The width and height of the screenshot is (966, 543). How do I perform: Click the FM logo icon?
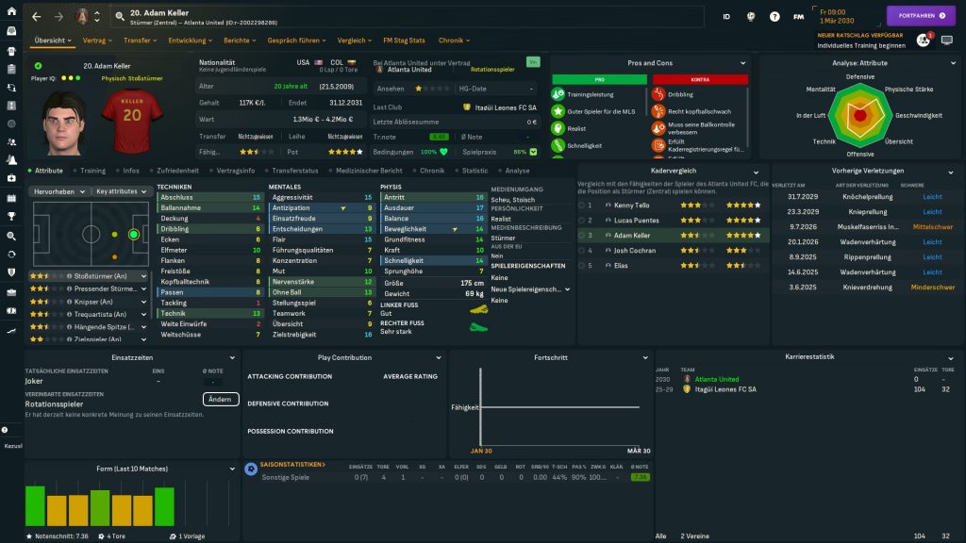[x=799, y=16]
